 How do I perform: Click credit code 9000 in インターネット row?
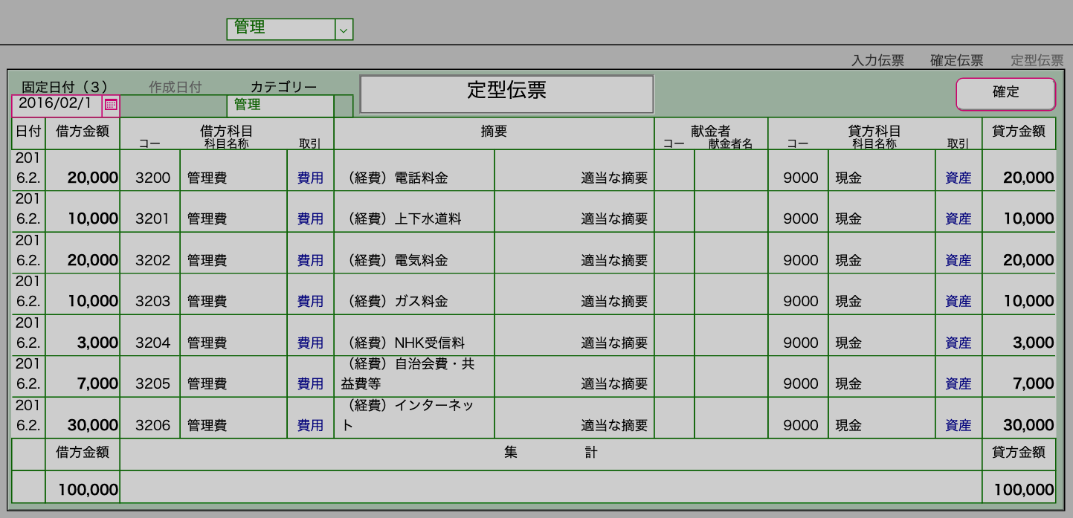[800, 426]
